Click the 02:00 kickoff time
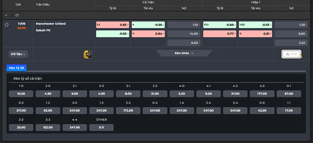 coord(22,28)
